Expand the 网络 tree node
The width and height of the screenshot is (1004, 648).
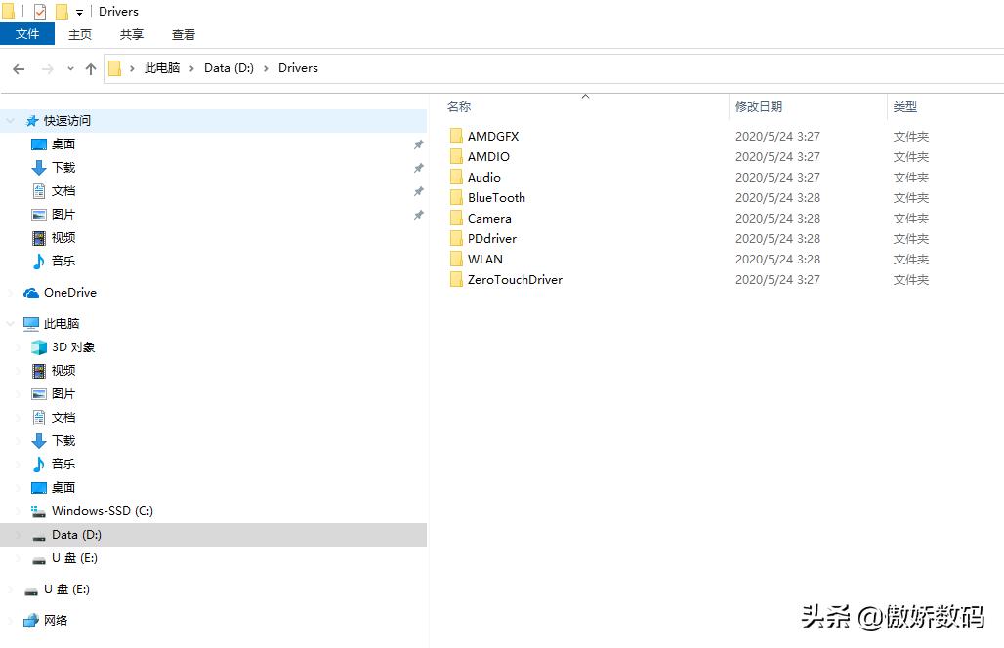tap(11, 621)
